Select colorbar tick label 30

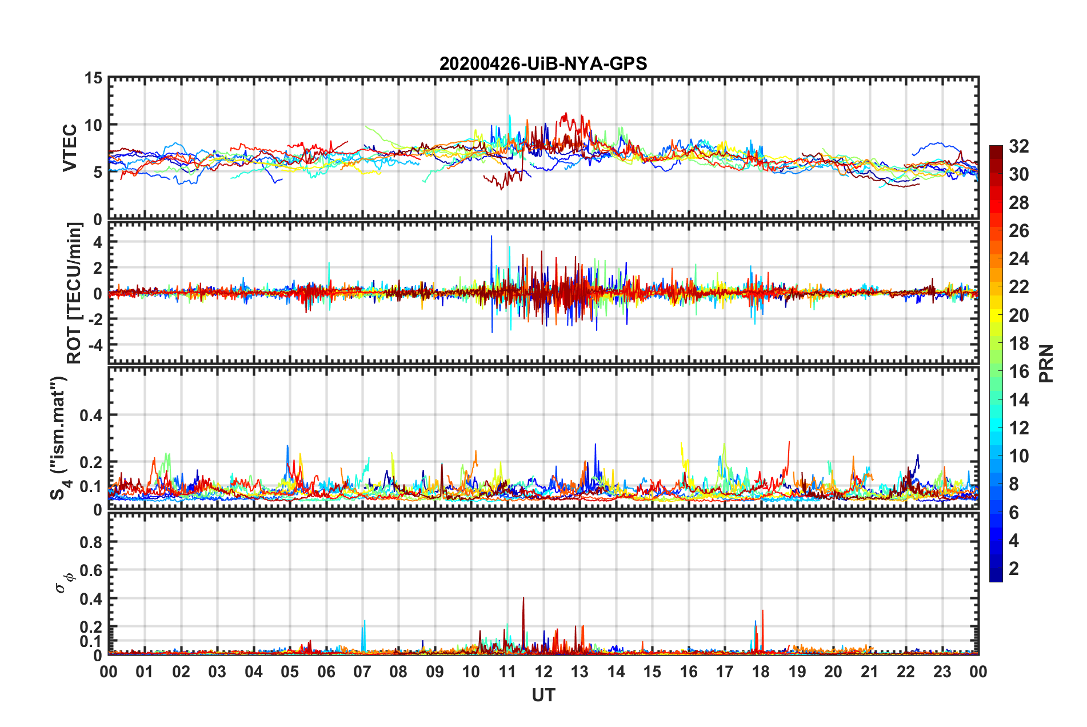[x=1018, y=174]
